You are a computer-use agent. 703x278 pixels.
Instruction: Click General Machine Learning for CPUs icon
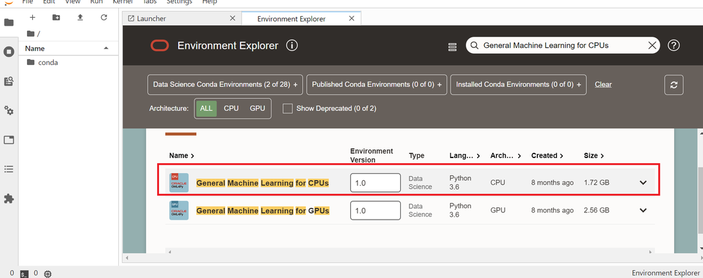coord(179,183)
